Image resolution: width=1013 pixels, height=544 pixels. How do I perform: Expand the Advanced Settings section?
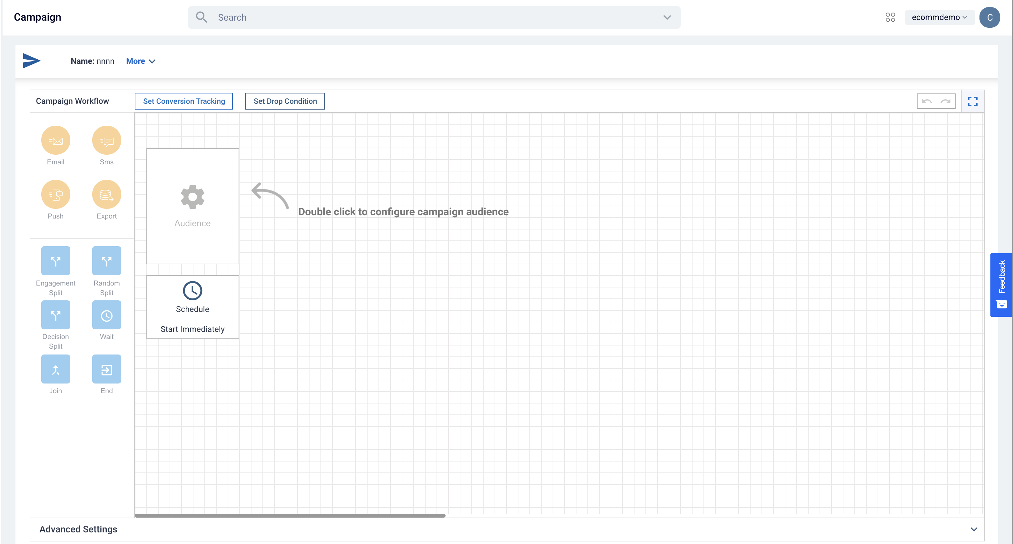(x=974, y=529)
